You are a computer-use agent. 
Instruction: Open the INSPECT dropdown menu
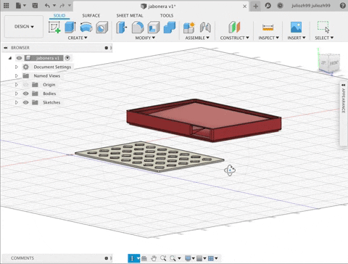tap(268, 38)
